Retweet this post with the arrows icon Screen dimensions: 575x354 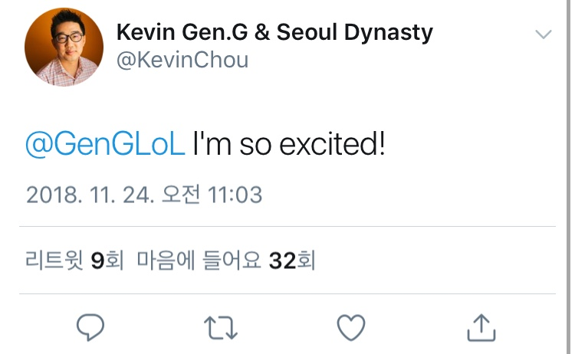click(222, 327)
